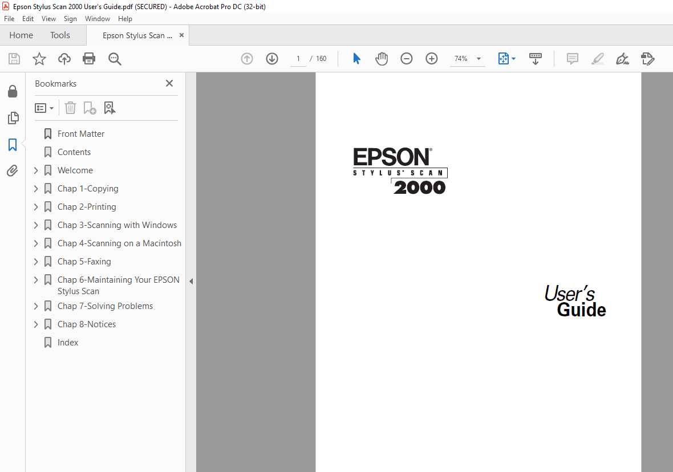Switch to the Tools tab
This screenshot has width=673, height=472.
click(60, 35)
